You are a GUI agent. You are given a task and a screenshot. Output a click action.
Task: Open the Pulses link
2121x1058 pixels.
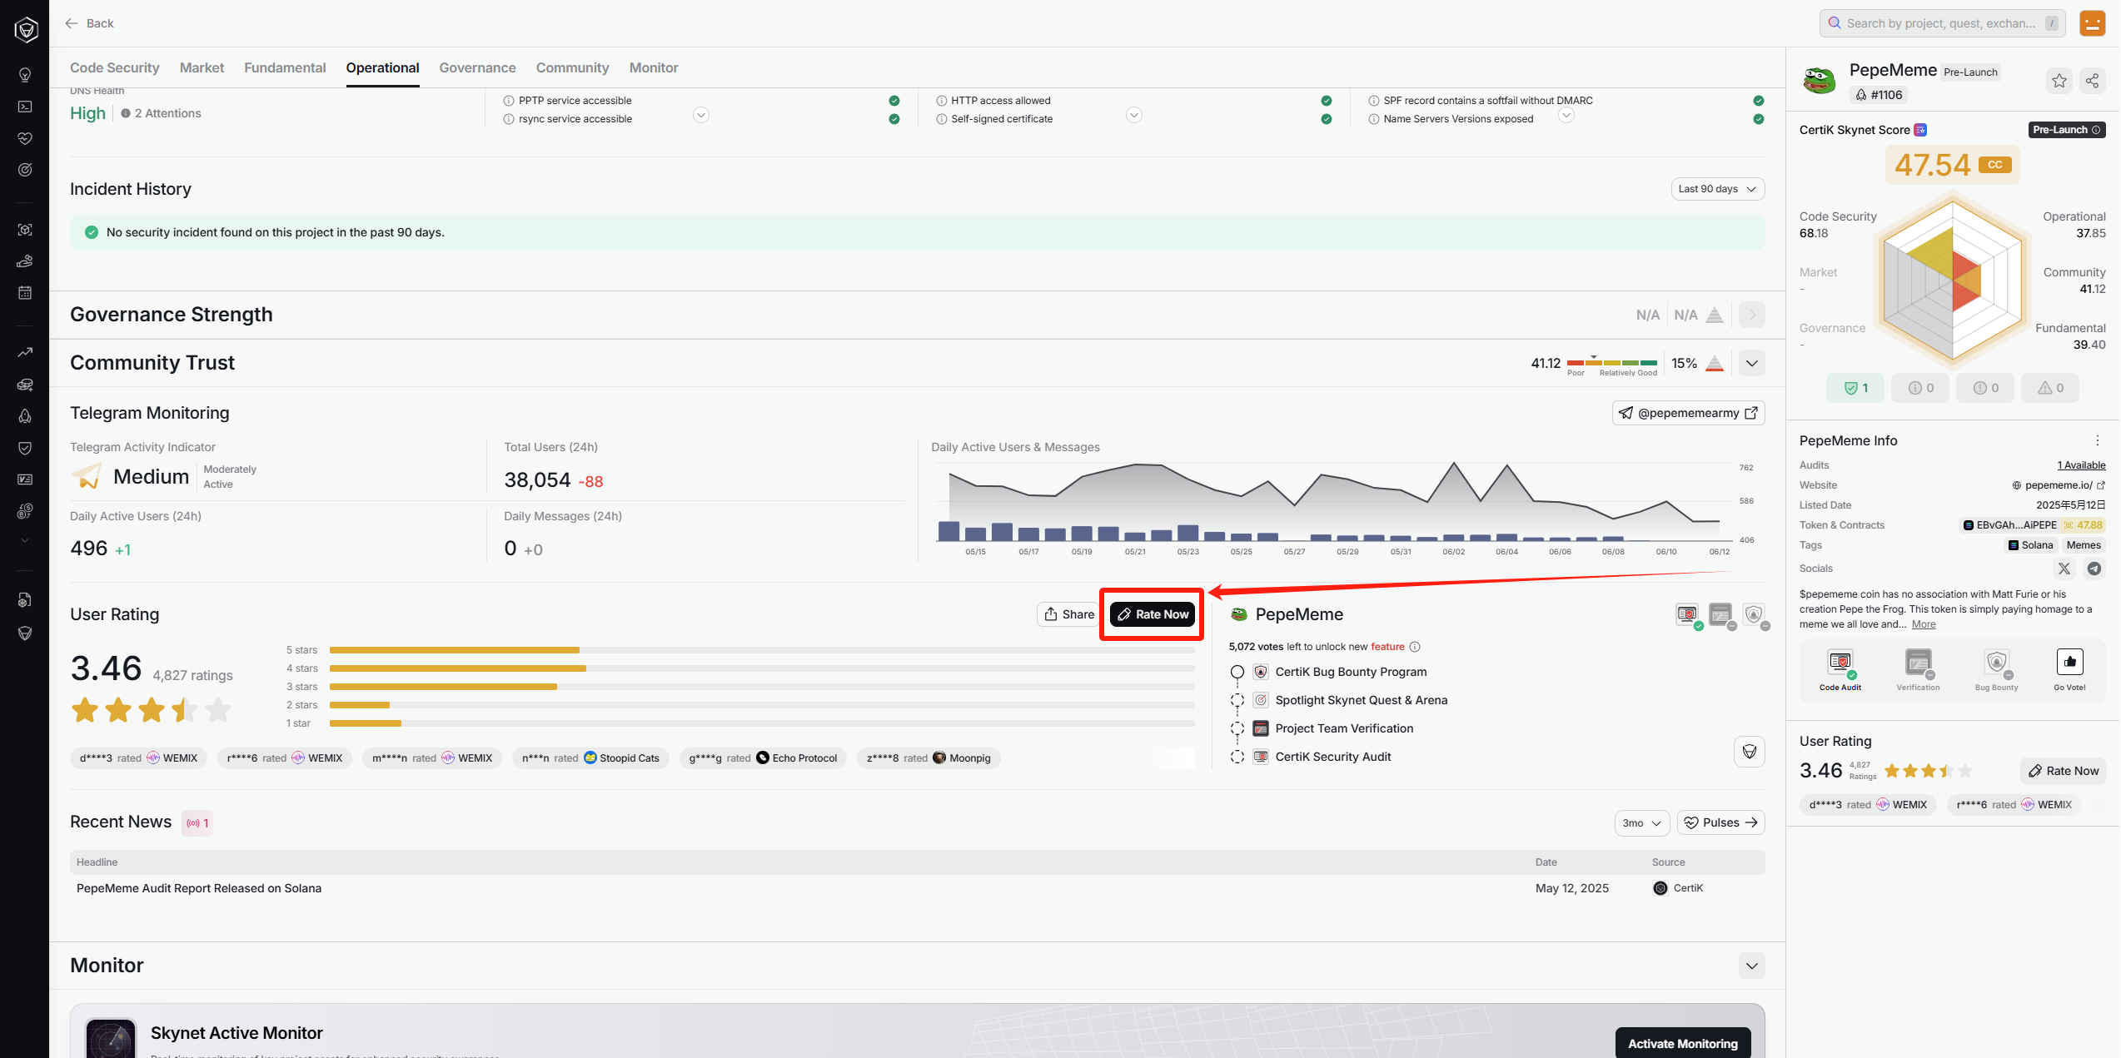click(1720, 823)
